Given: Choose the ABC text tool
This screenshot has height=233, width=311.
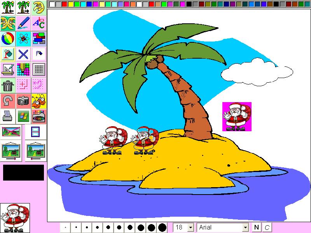Looking at the screenshot, I should coord(39,23).
